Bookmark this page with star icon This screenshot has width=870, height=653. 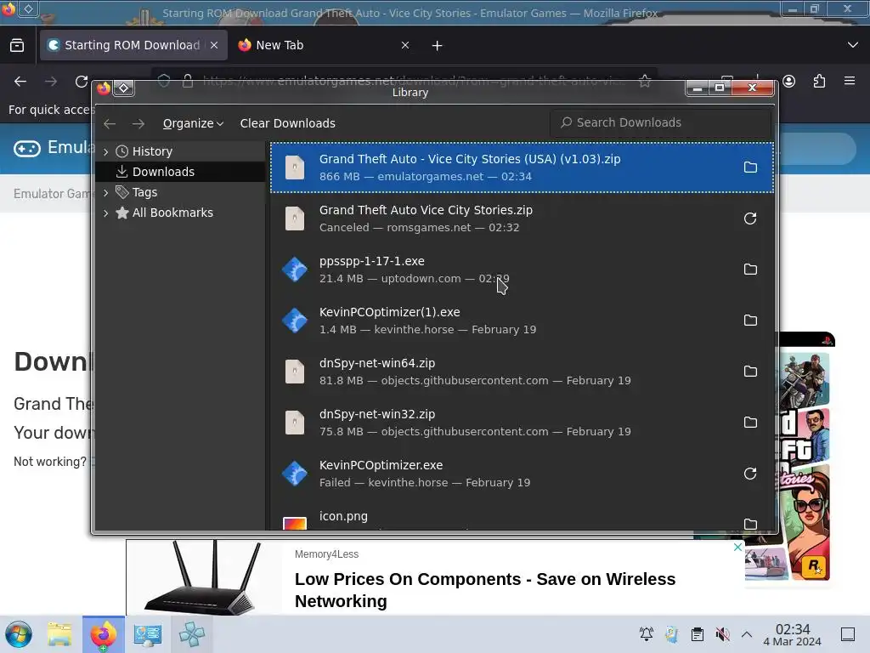pos(645,81)
